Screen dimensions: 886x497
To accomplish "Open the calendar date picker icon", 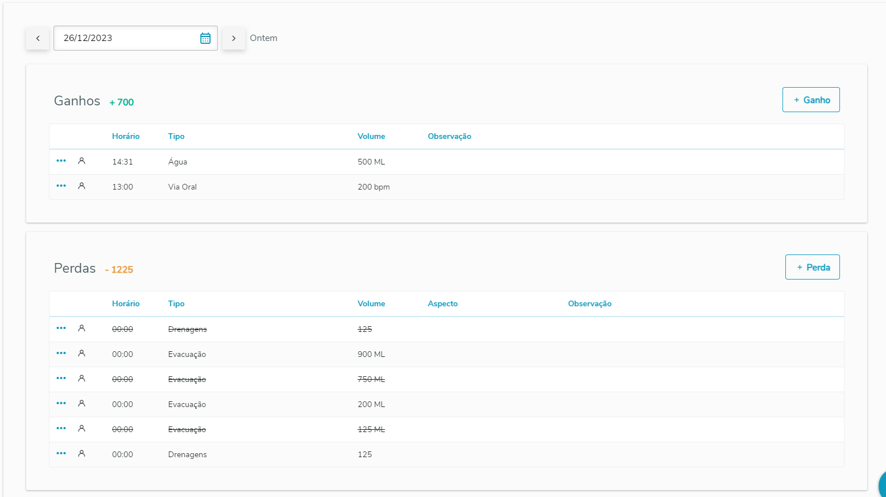I will pos(205,38).
